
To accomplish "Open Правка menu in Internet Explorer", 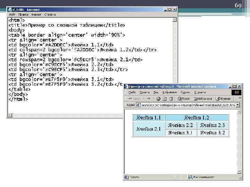I will click(144, 92).
